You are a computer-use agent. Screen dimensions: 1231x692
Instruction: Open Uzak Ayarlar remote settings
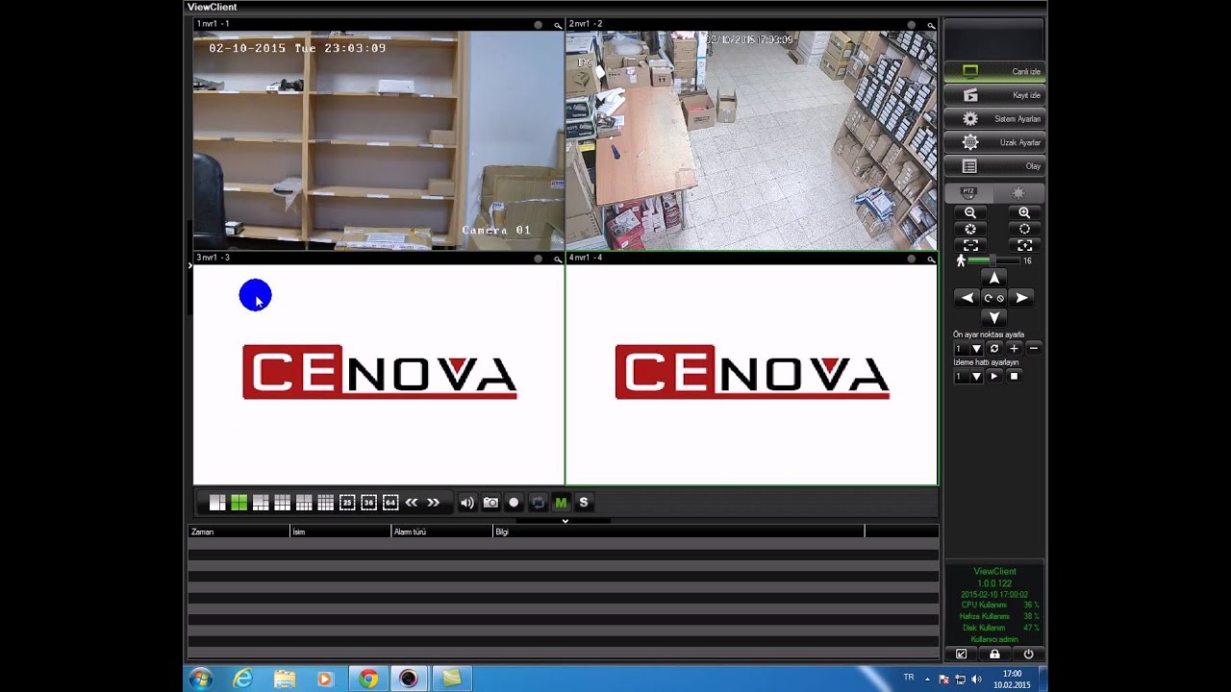994,142
